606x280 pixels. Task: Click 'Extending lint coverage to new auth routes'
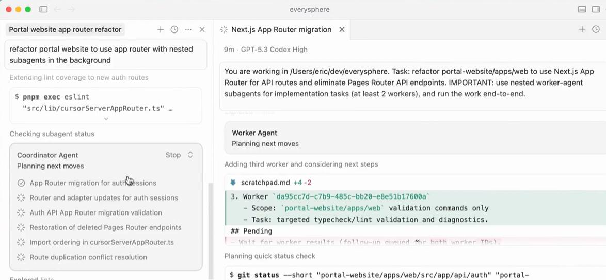pos(79,78)
